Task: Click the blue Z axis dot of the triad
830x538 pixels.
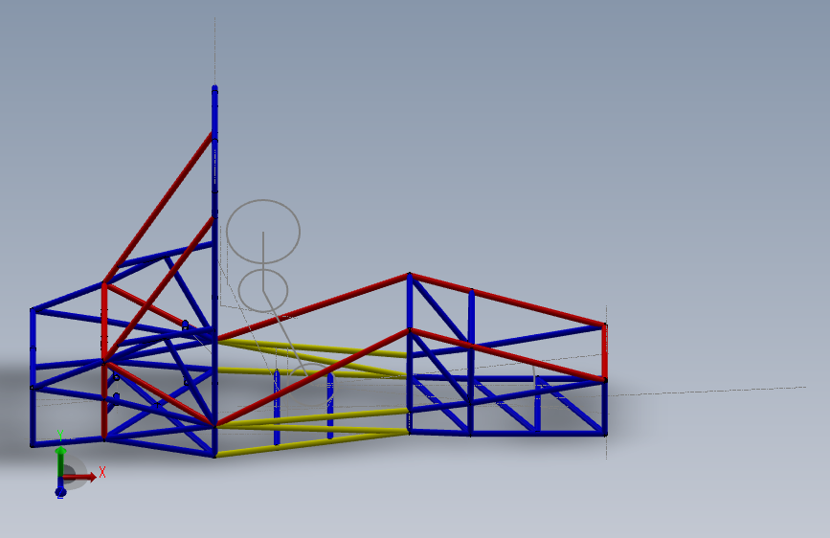Action: [60, 492]
